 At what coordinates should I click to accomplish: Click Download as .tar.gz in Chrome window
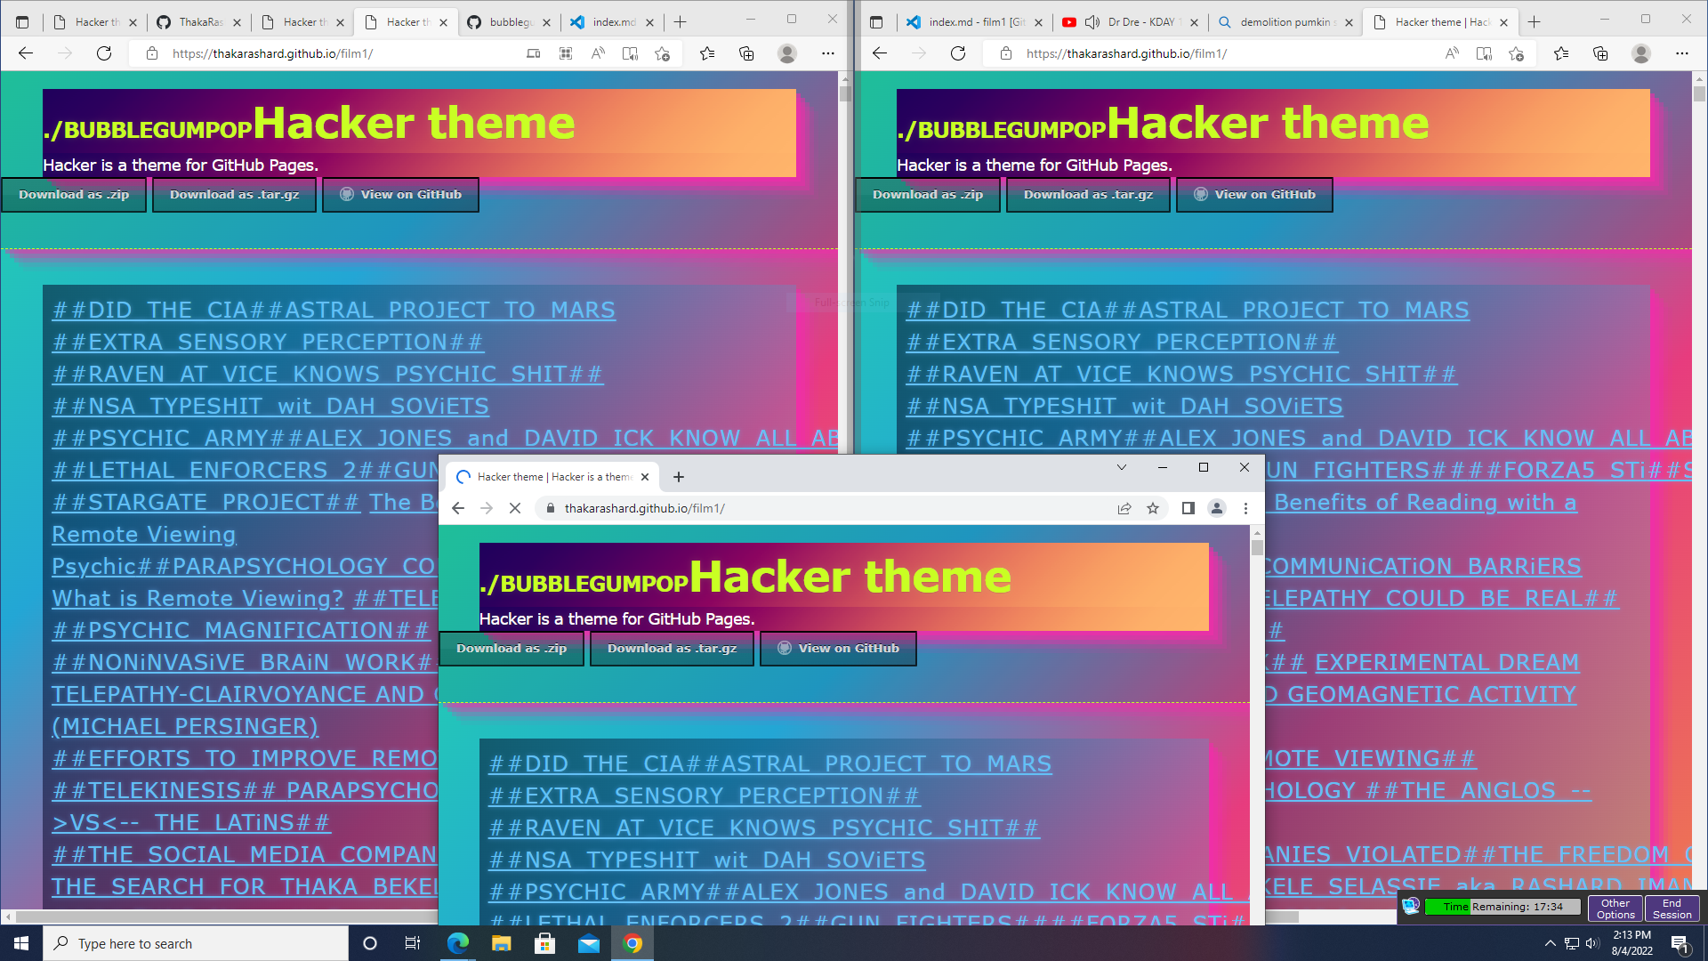(672, 649)
